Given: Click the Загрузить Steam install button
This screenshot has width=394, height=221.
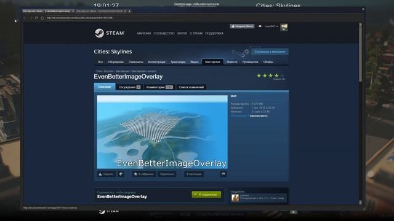Looking at the screenshot, I should 242,26.
